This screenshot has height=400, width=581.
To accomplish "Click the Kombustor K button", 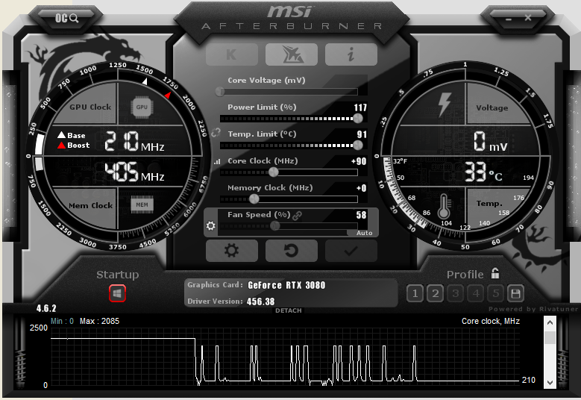I will coord(232,54).
